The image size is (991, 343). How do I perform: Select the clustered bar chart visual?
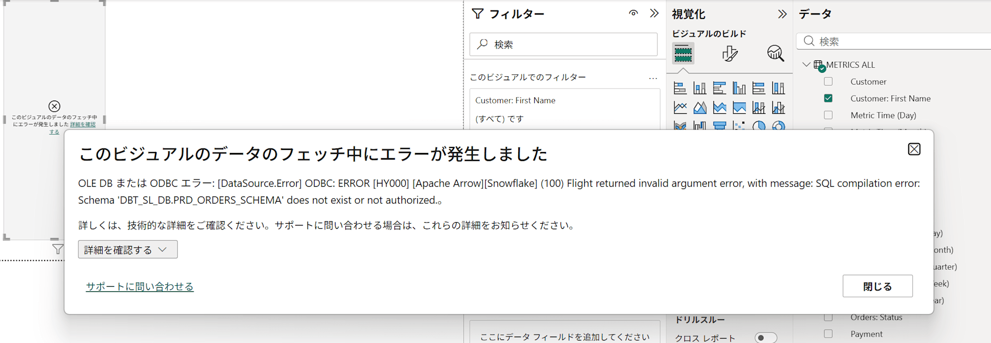[x=719, y=88]
